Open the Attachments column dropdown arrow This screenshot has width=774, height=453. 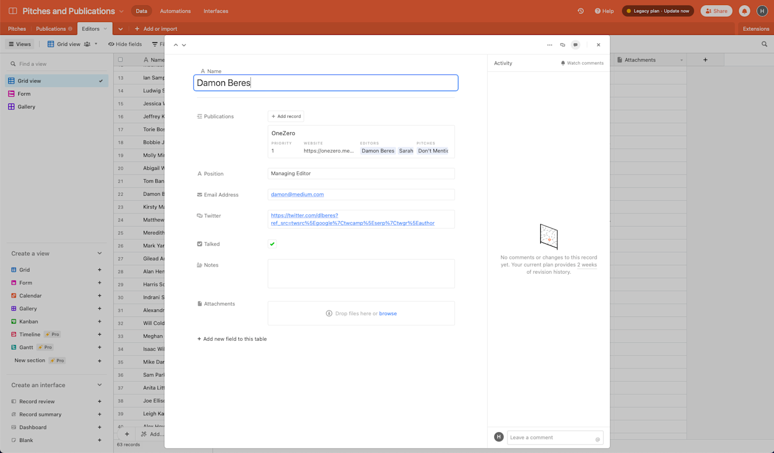click(681, 60)
